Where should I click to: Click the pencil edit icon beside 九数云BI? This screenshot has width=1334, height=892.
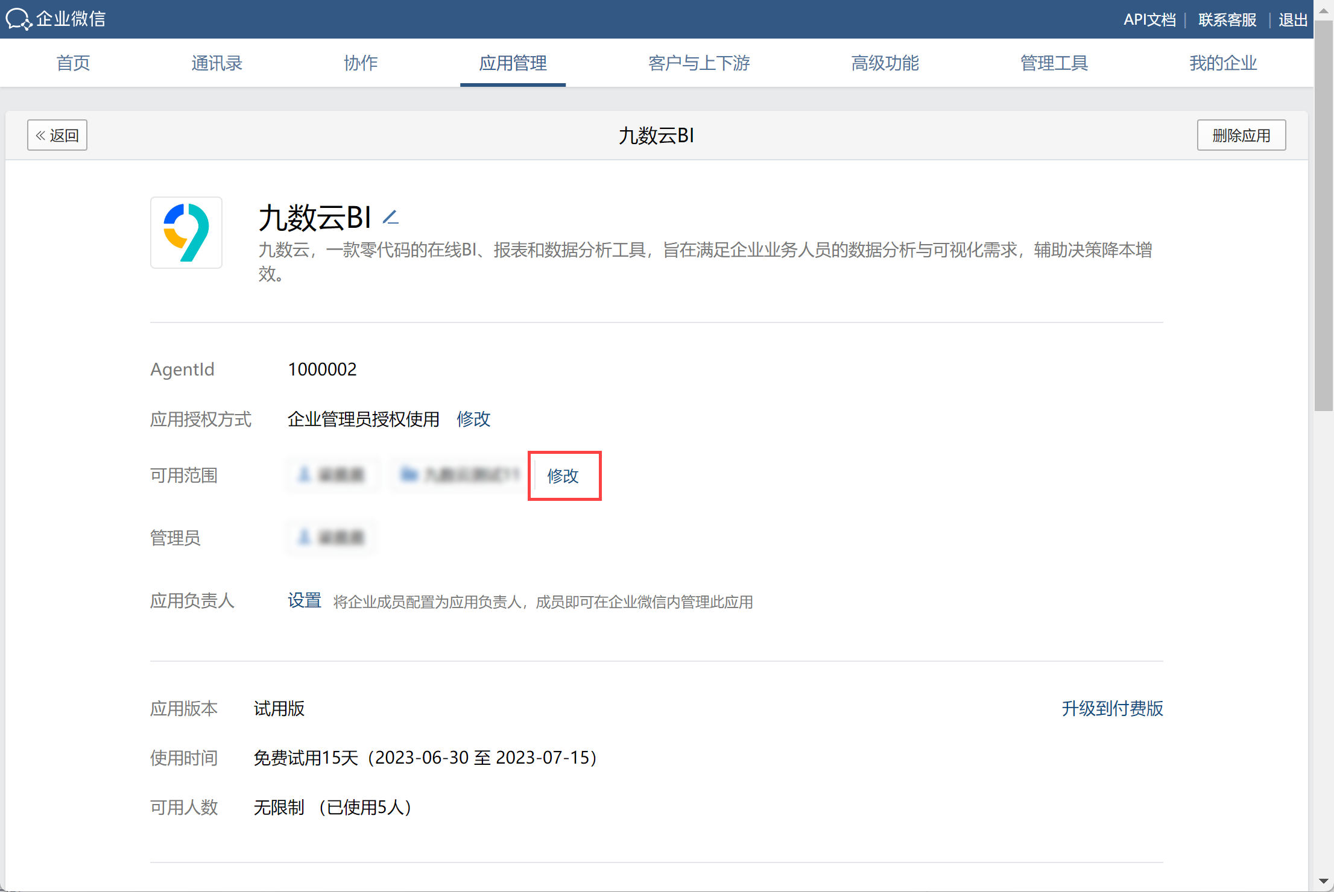coord(391,218)
